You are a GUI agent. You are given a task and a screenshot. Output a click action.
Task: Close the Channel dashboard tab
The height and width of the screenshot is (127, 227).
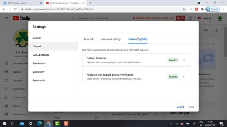(83, 3)
